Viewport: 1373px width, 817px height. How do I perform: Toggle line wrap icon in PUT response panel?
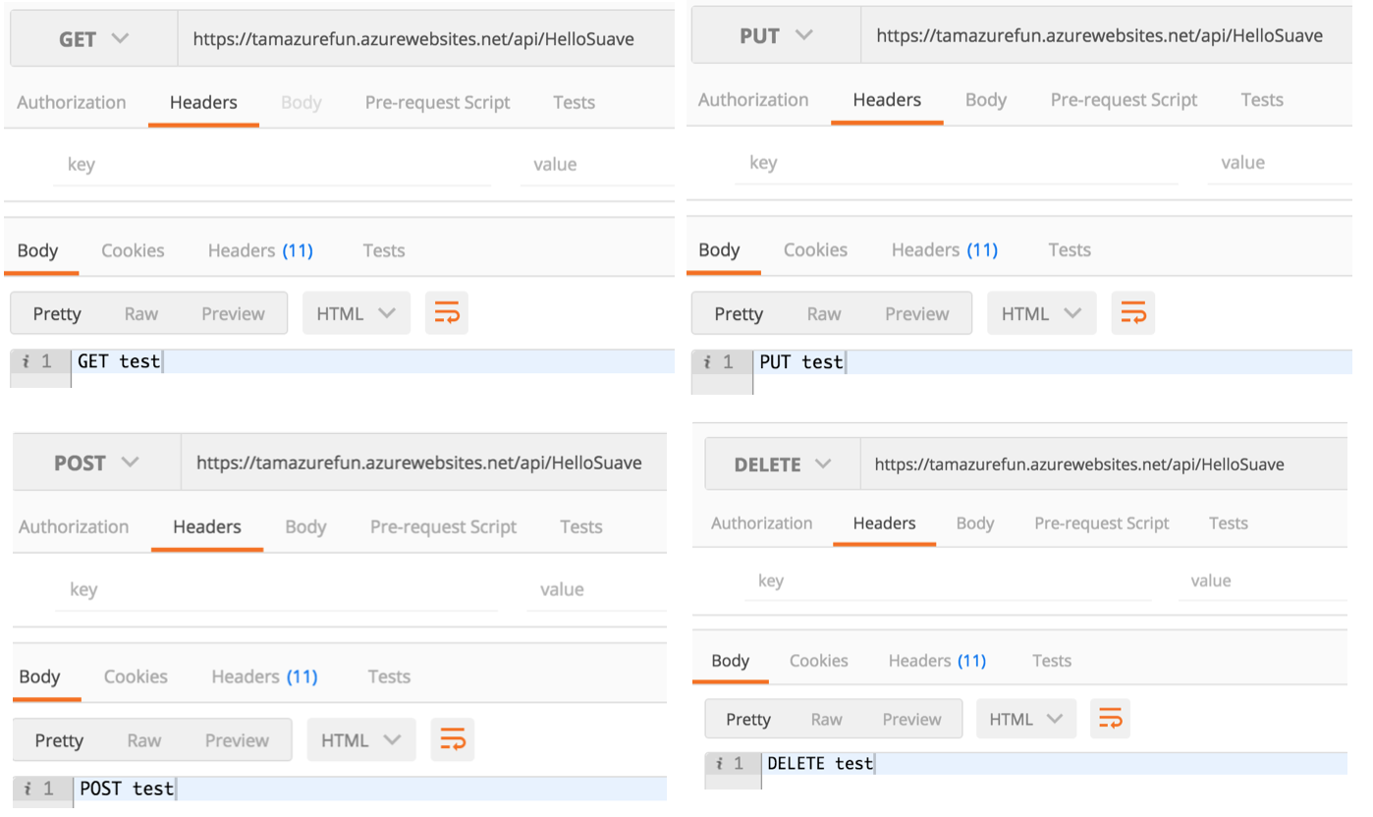coord(1132,314)
